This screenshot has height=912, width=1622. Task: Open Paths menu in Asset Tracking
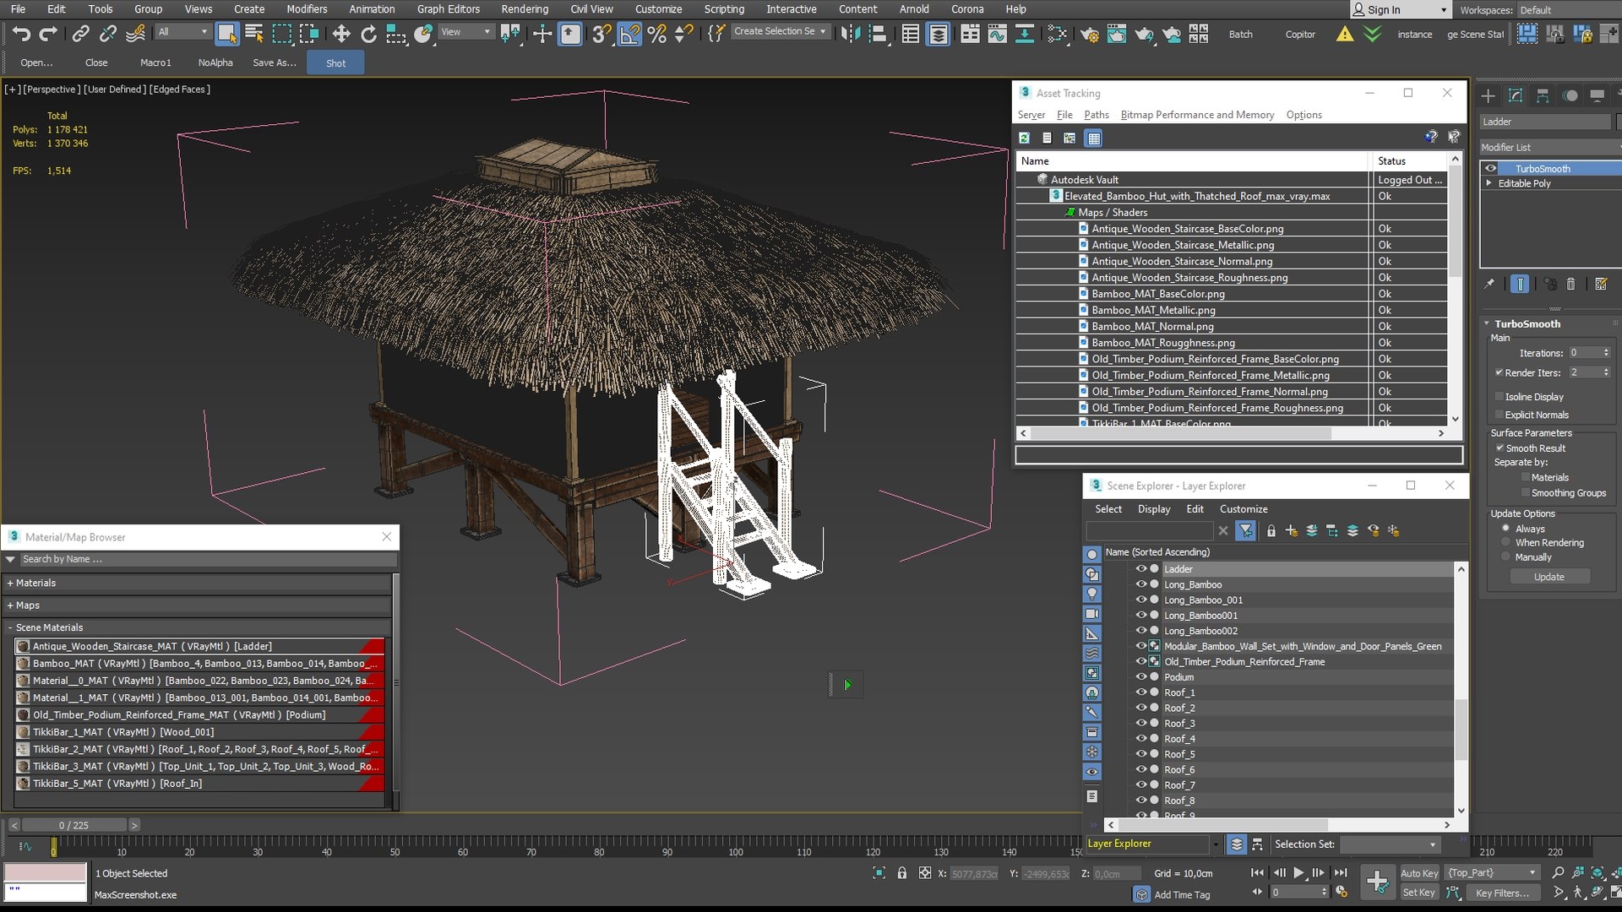click(1096, 114)
